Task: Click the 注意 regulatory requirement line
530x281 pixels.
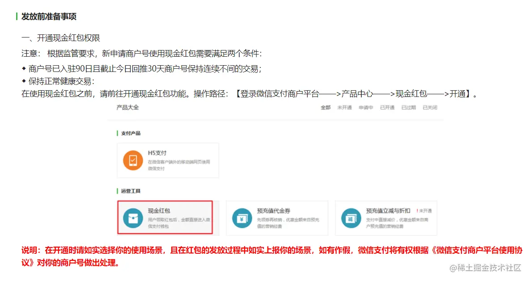Action: point(142,53)
